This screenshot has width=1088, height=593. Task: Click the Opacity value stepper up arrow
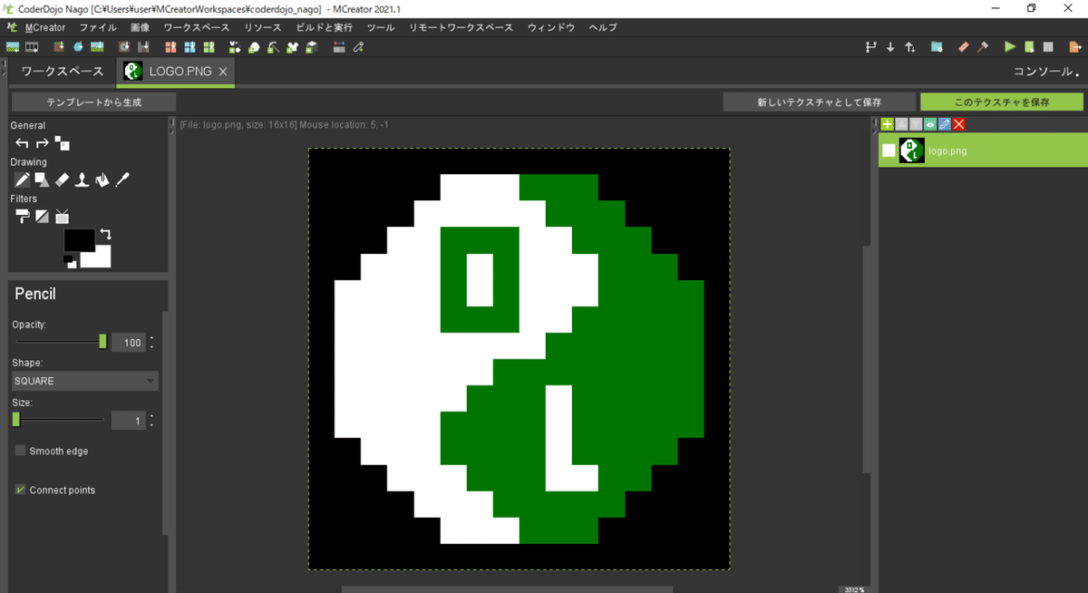click(x=151, y=338)
